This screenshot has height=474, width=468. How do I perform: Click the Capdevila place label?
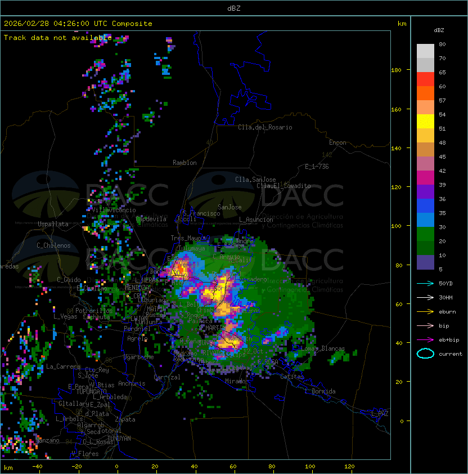click(151, 219)
